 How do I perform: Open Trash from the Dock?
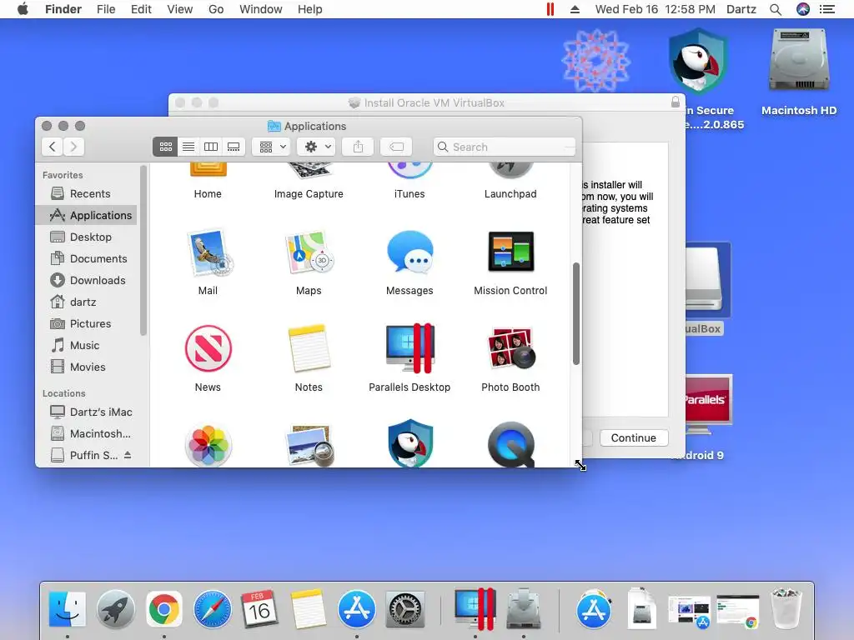click(x=786, y=609)
